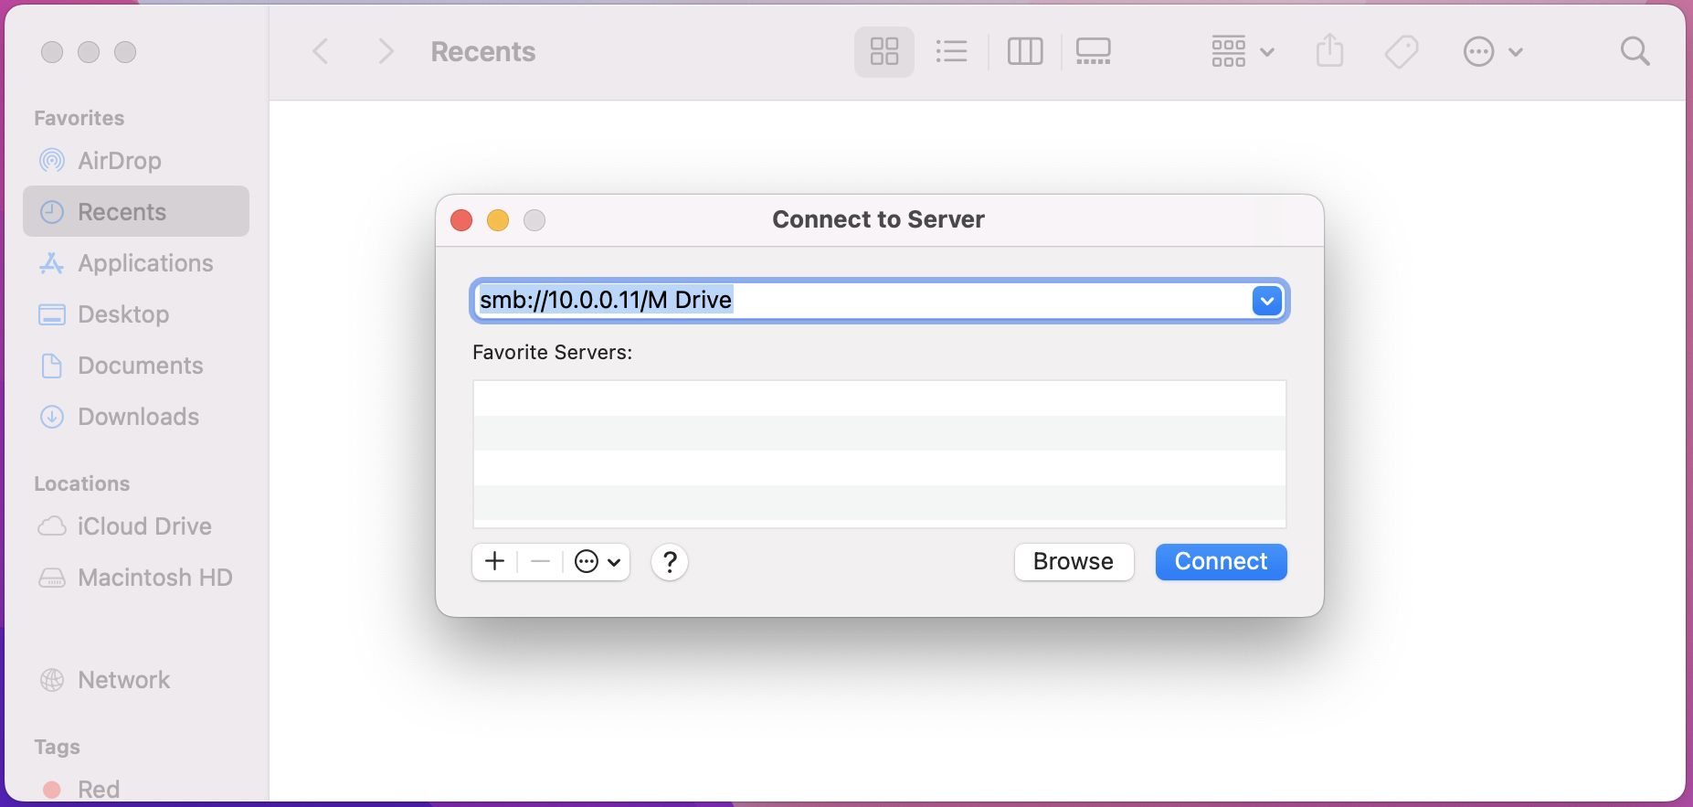
Task: Select AirDrop in the sidebar
Action: coord(119,161)
